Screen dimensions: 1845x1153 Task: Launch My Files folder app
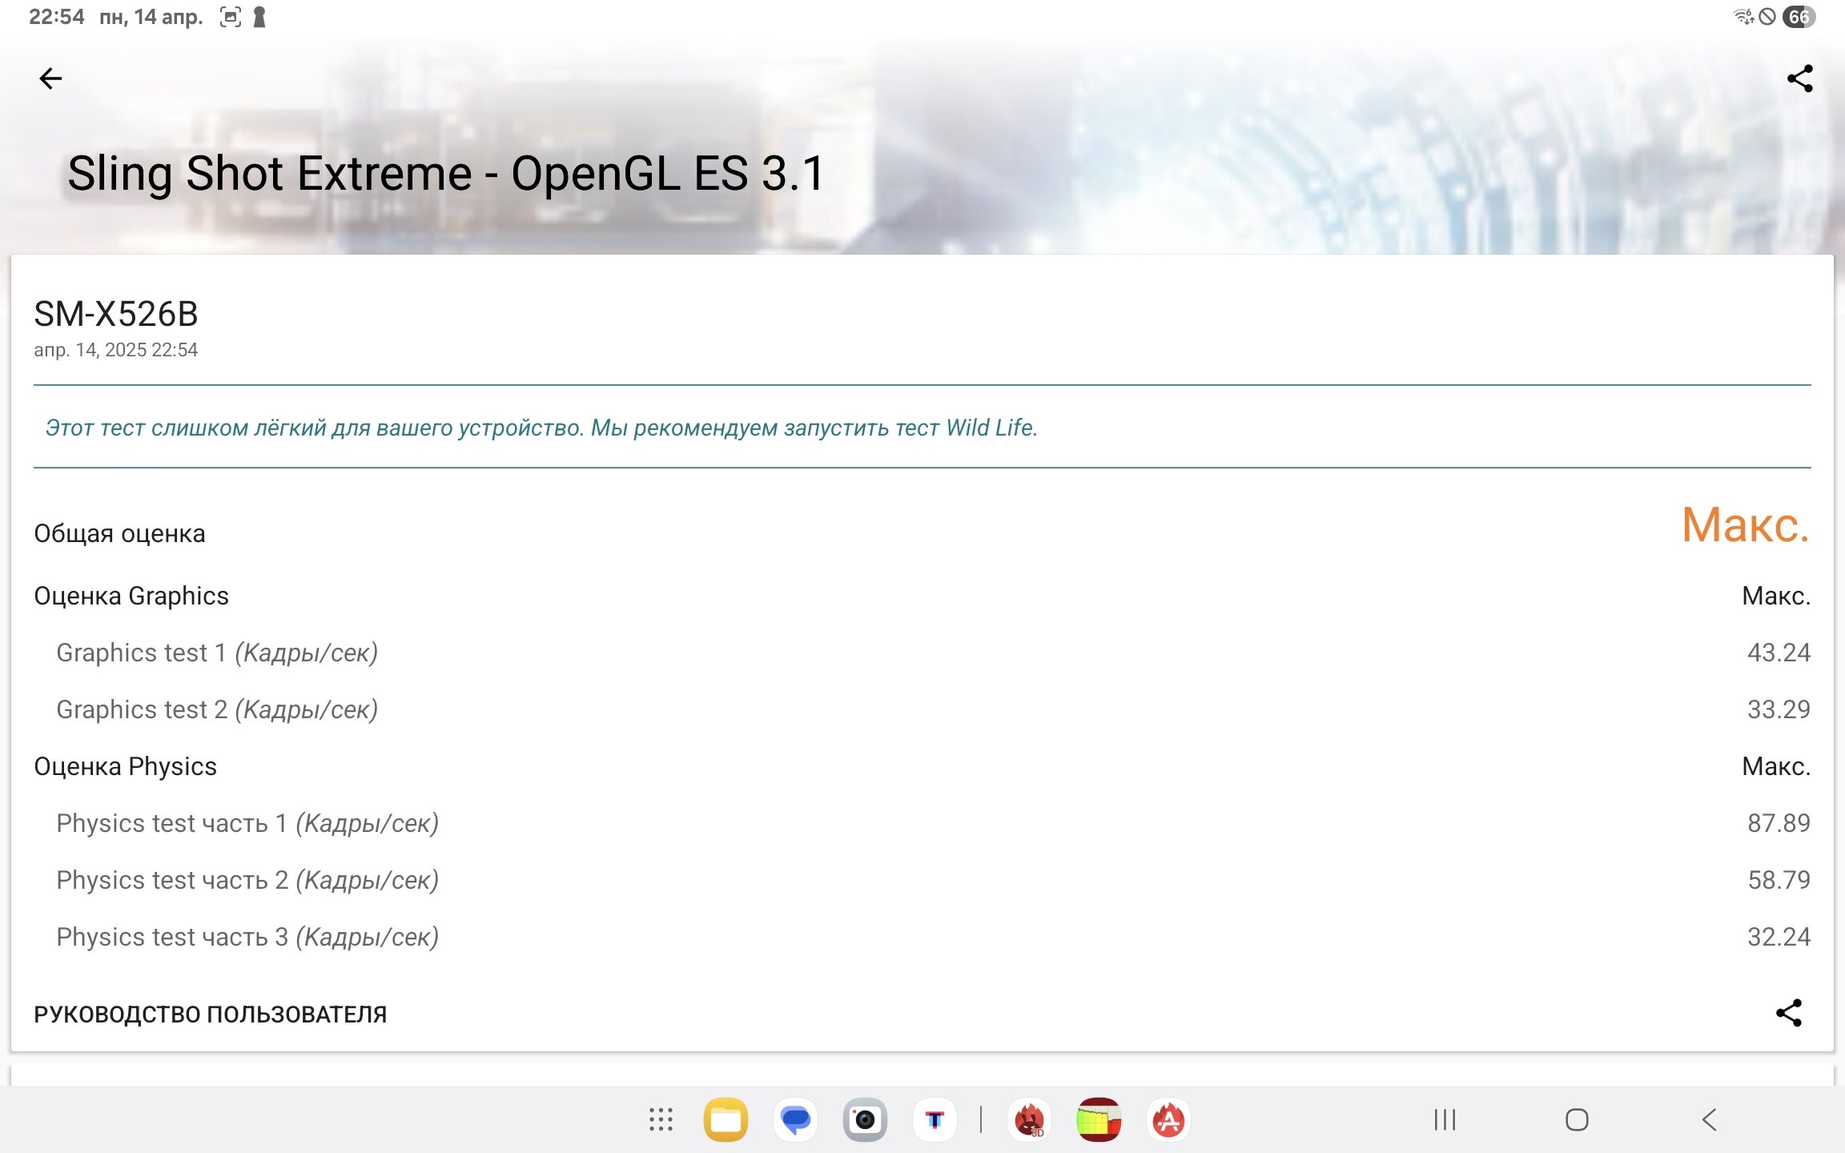pyautogui.click(x=726, y=1119)
